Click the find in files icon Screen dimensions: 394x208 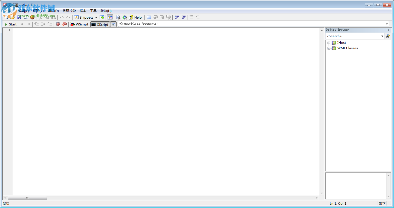click(x=118, y=17)
